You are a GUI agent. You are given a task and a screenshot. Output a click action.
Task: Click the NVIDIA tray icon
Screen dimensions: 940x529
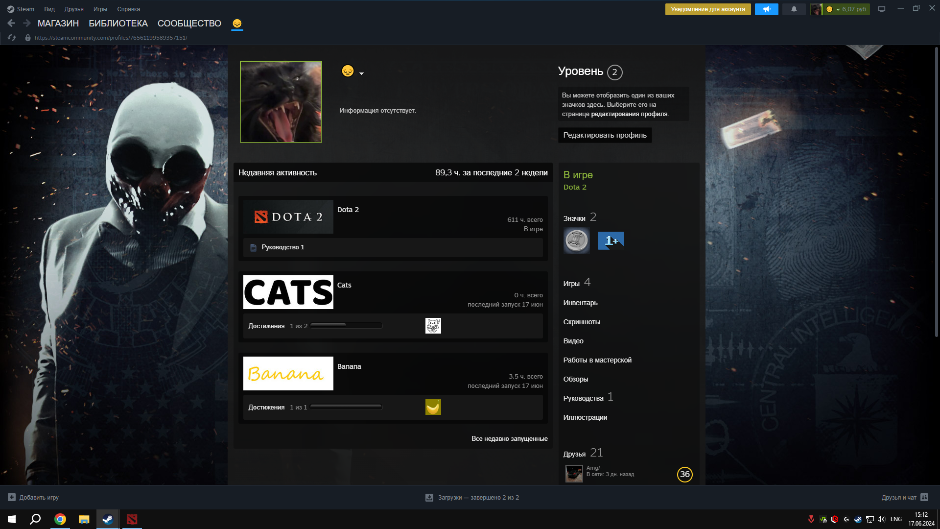coord(823,519)
